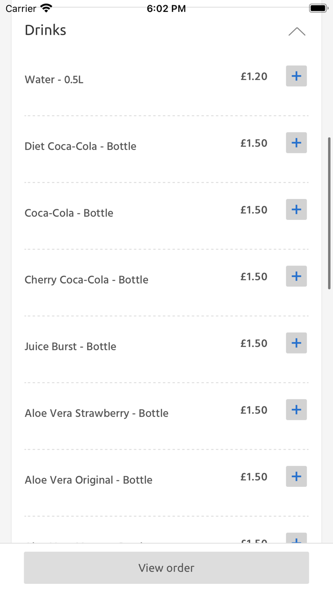Screen dimensions: 333x592
Task: Add Aloe Vera Strawberry Bottle
Action: tap(296, 410)
